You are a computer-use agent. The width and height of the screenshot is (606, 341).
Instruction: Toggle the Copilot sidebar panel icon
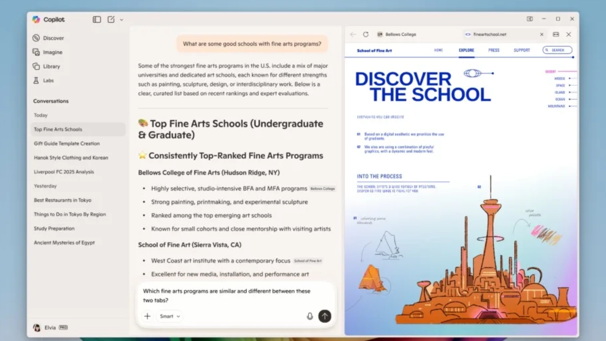(97, 19)
